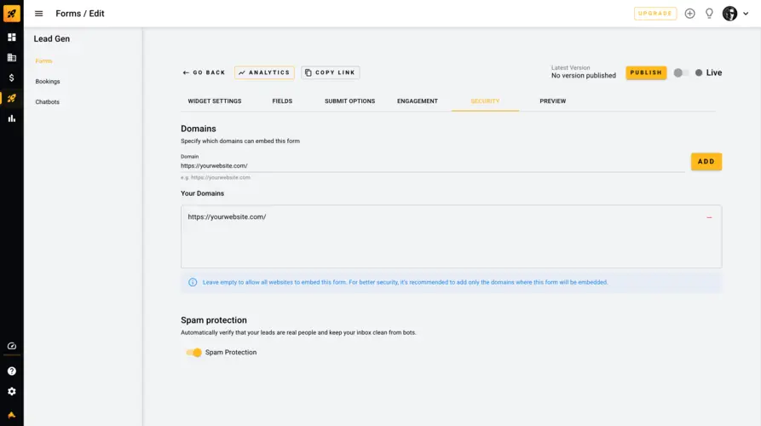The width and height of the screenshot is (761, 426).
Task: Click the Domain input field
Action: pos(432,166)
